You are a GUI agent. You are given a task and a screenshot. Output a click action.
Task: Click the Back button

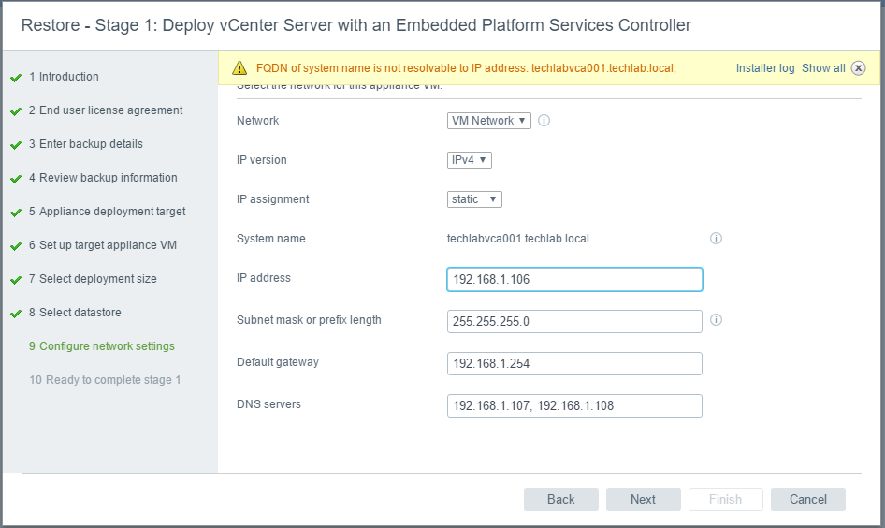click(561, 499)
